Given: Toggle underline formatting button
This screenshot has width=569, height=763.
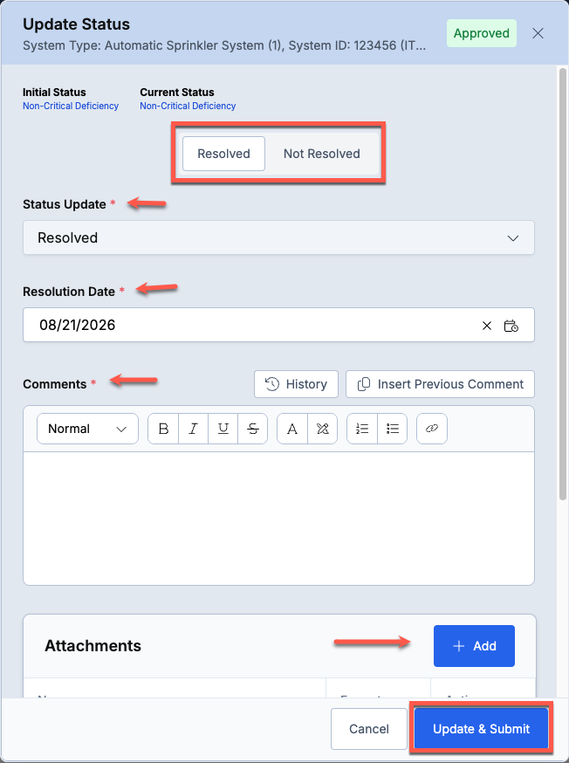Looking at the screenshot, I should (223, 429).
